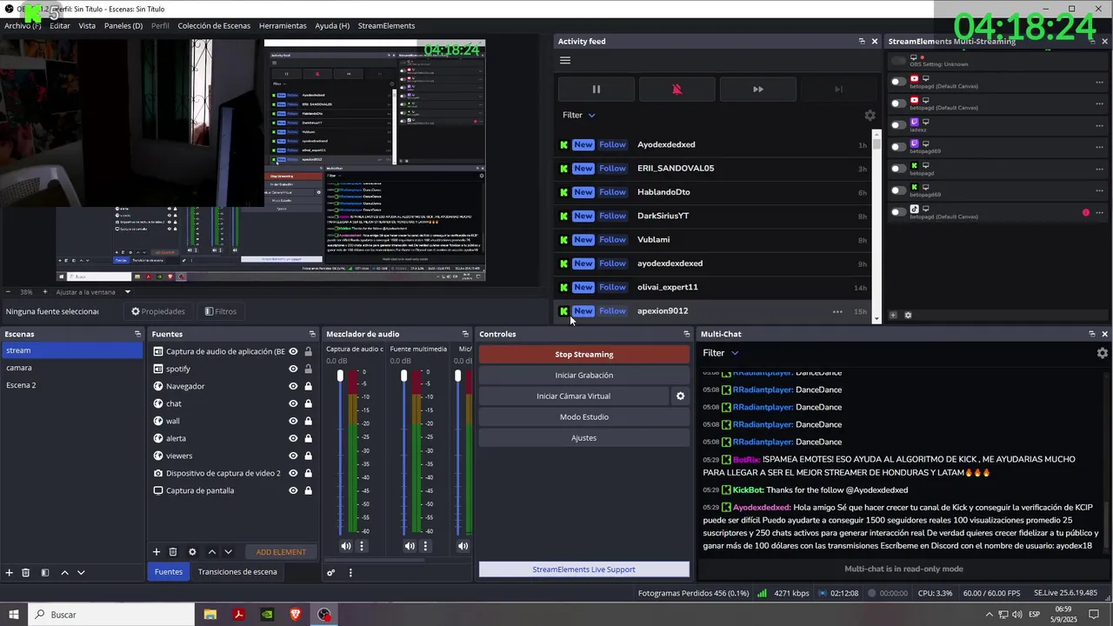This screenshot has height=626, width=1113.
Task: Move scene up in Escenas toolbar
Action: [x=64, y=573]
